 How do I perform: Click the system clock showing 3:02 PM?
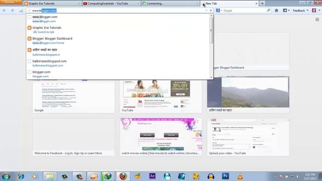click(x=310, y=176)
